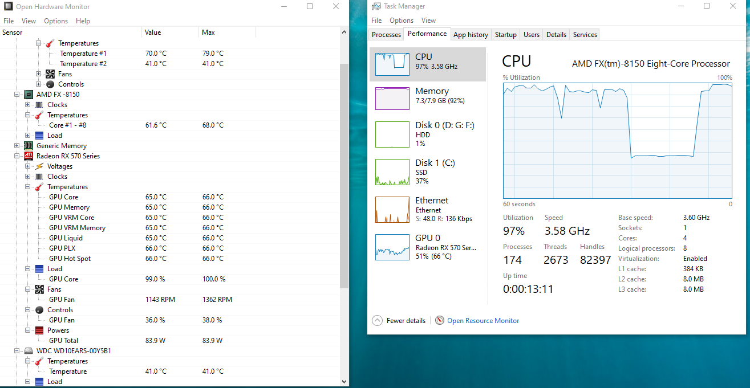The width and height of the screenshot is (750, 388).
Task: Select the Disk 0 (D: G: F:) thumbnail
Action: 392,134
